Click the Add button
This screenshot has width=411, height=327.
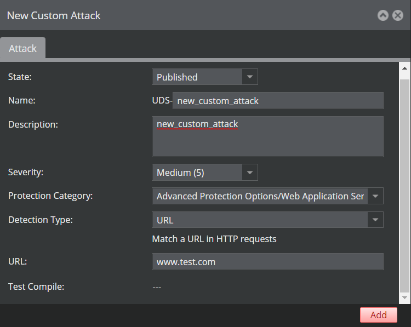379,315
